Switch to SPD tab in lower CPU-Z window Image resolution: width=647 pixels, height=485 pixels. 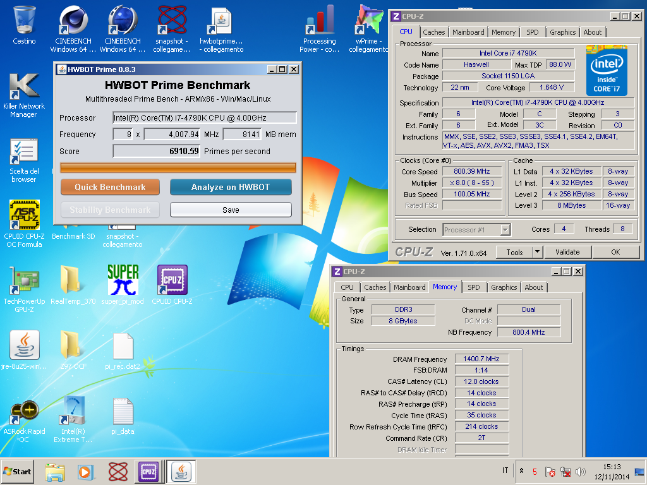click(474, 287)
